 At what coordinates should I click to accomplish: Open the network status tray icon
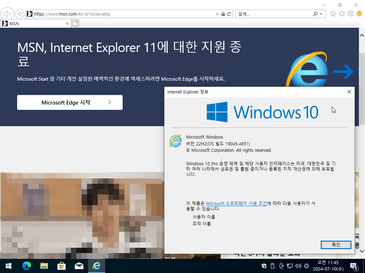289,266
